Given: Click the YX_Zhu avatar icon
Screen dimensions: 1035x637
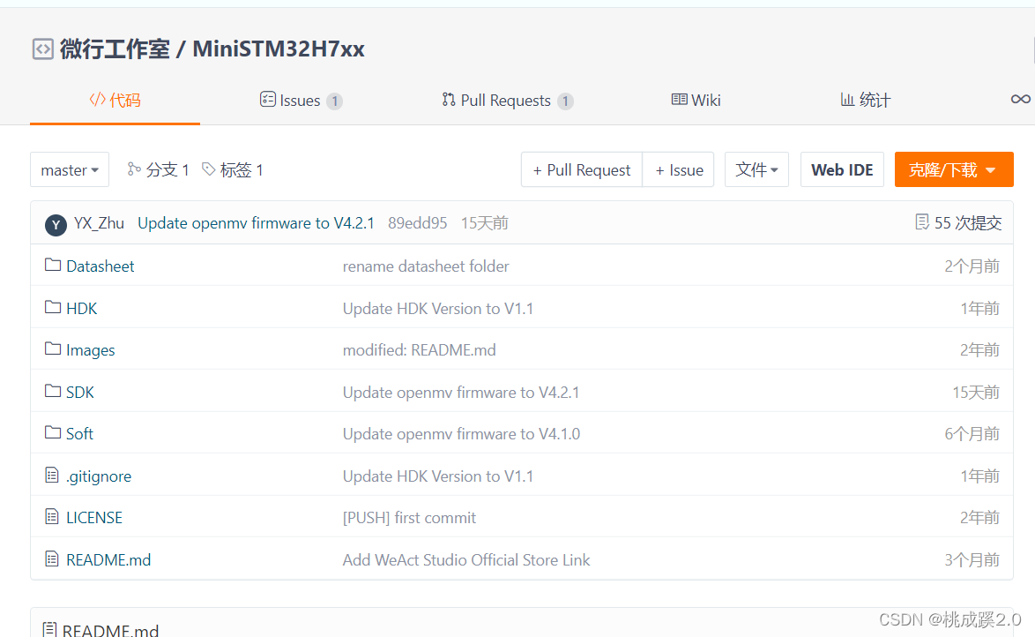Looking at the screenshot, I should pos(56,225).
